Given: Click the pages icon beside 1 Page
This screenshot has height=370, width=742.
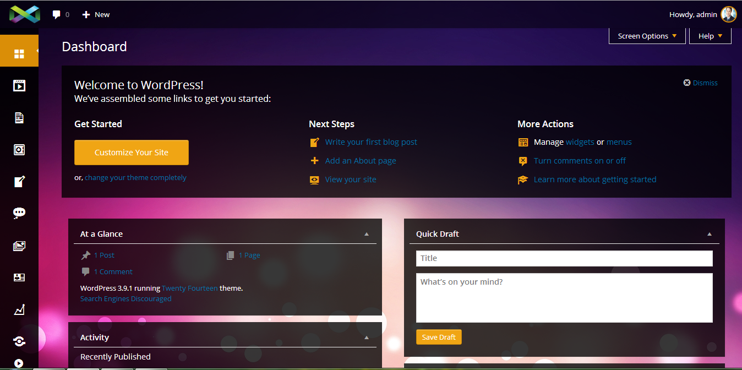Looking at the screenshot, I should (230, 255).
